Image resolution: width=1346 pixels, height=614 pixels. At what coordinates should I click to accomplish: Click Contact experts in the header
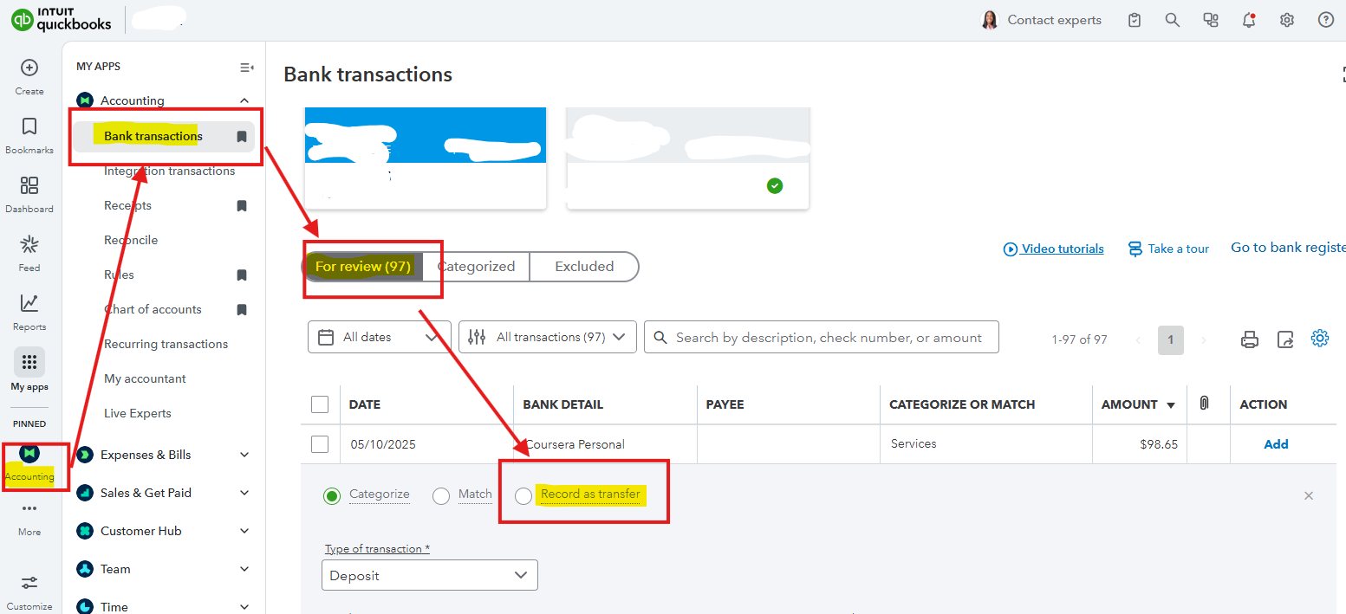(x=1041, y=20)
